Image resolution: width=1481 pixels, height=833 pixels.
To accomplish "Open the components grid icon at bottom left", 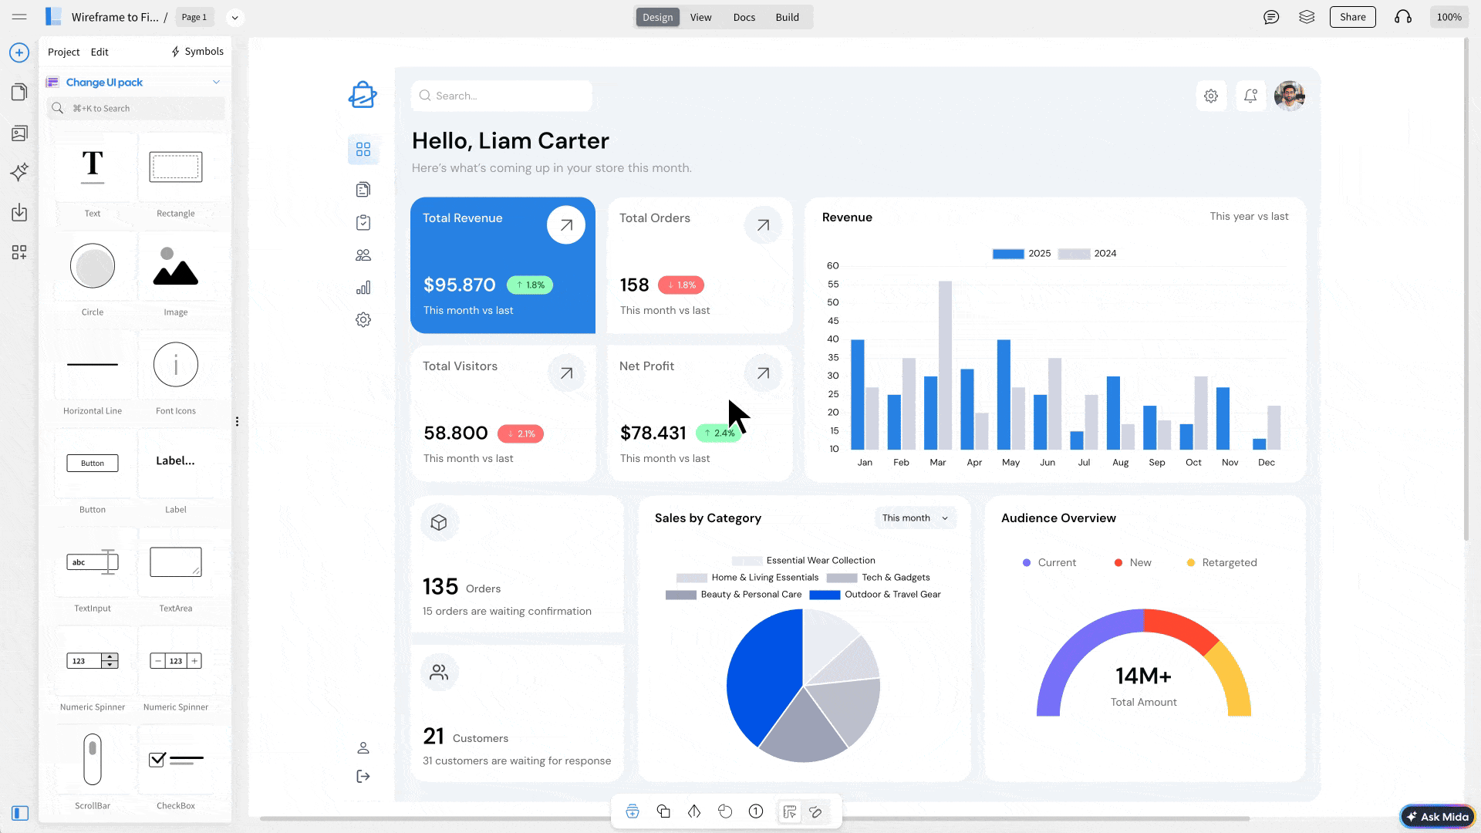I will 19,252.
